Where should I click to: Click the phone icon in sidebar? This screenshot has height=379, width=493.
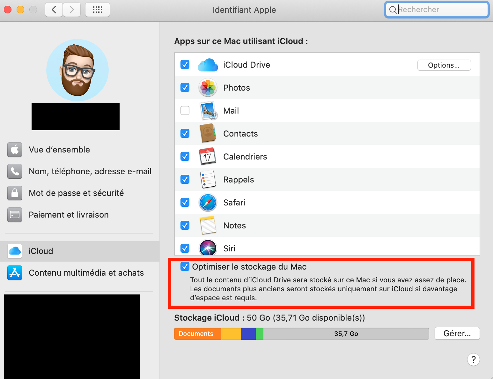coord(15,171)
